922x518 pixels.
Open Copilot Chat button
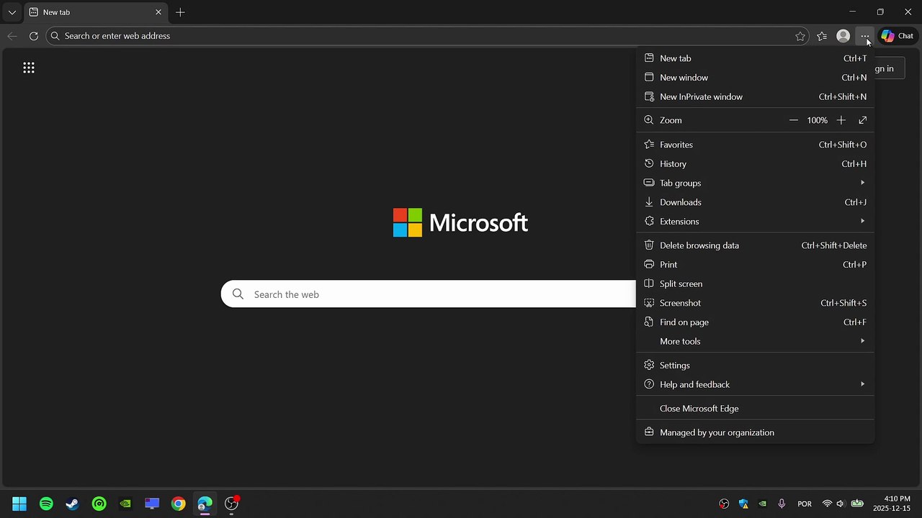(898, 36)
